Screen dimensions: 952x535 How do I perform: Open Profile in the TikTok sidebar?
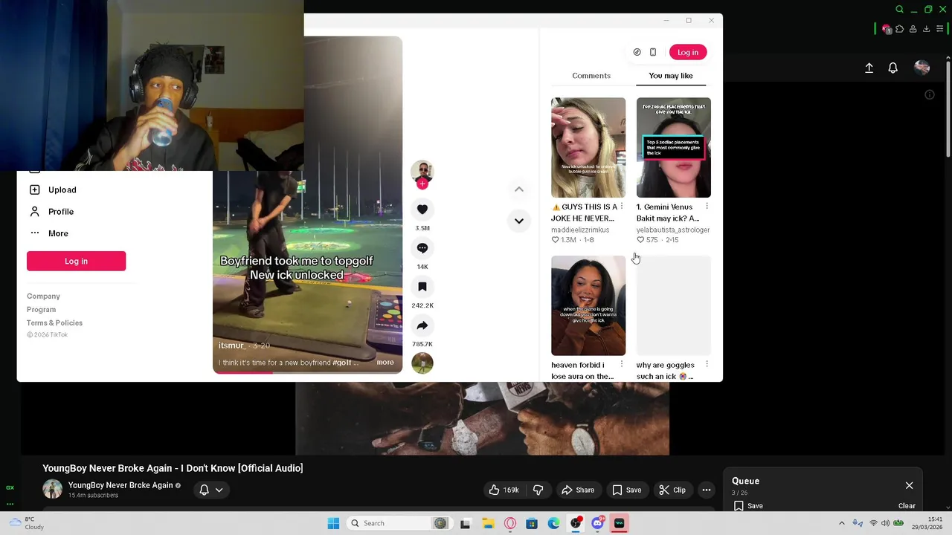[51, 212]
